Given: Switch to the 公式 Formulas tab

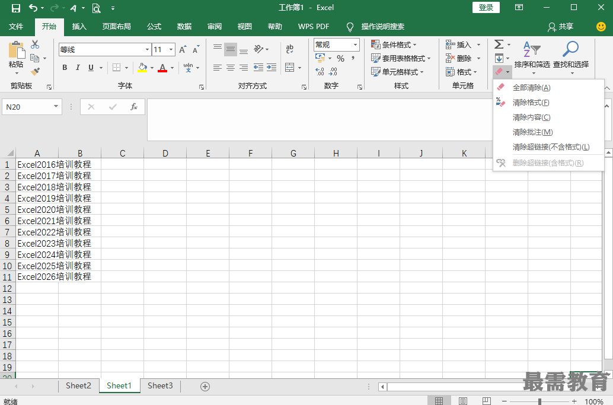Looking at the screenshot, I should tap(154, 27).
